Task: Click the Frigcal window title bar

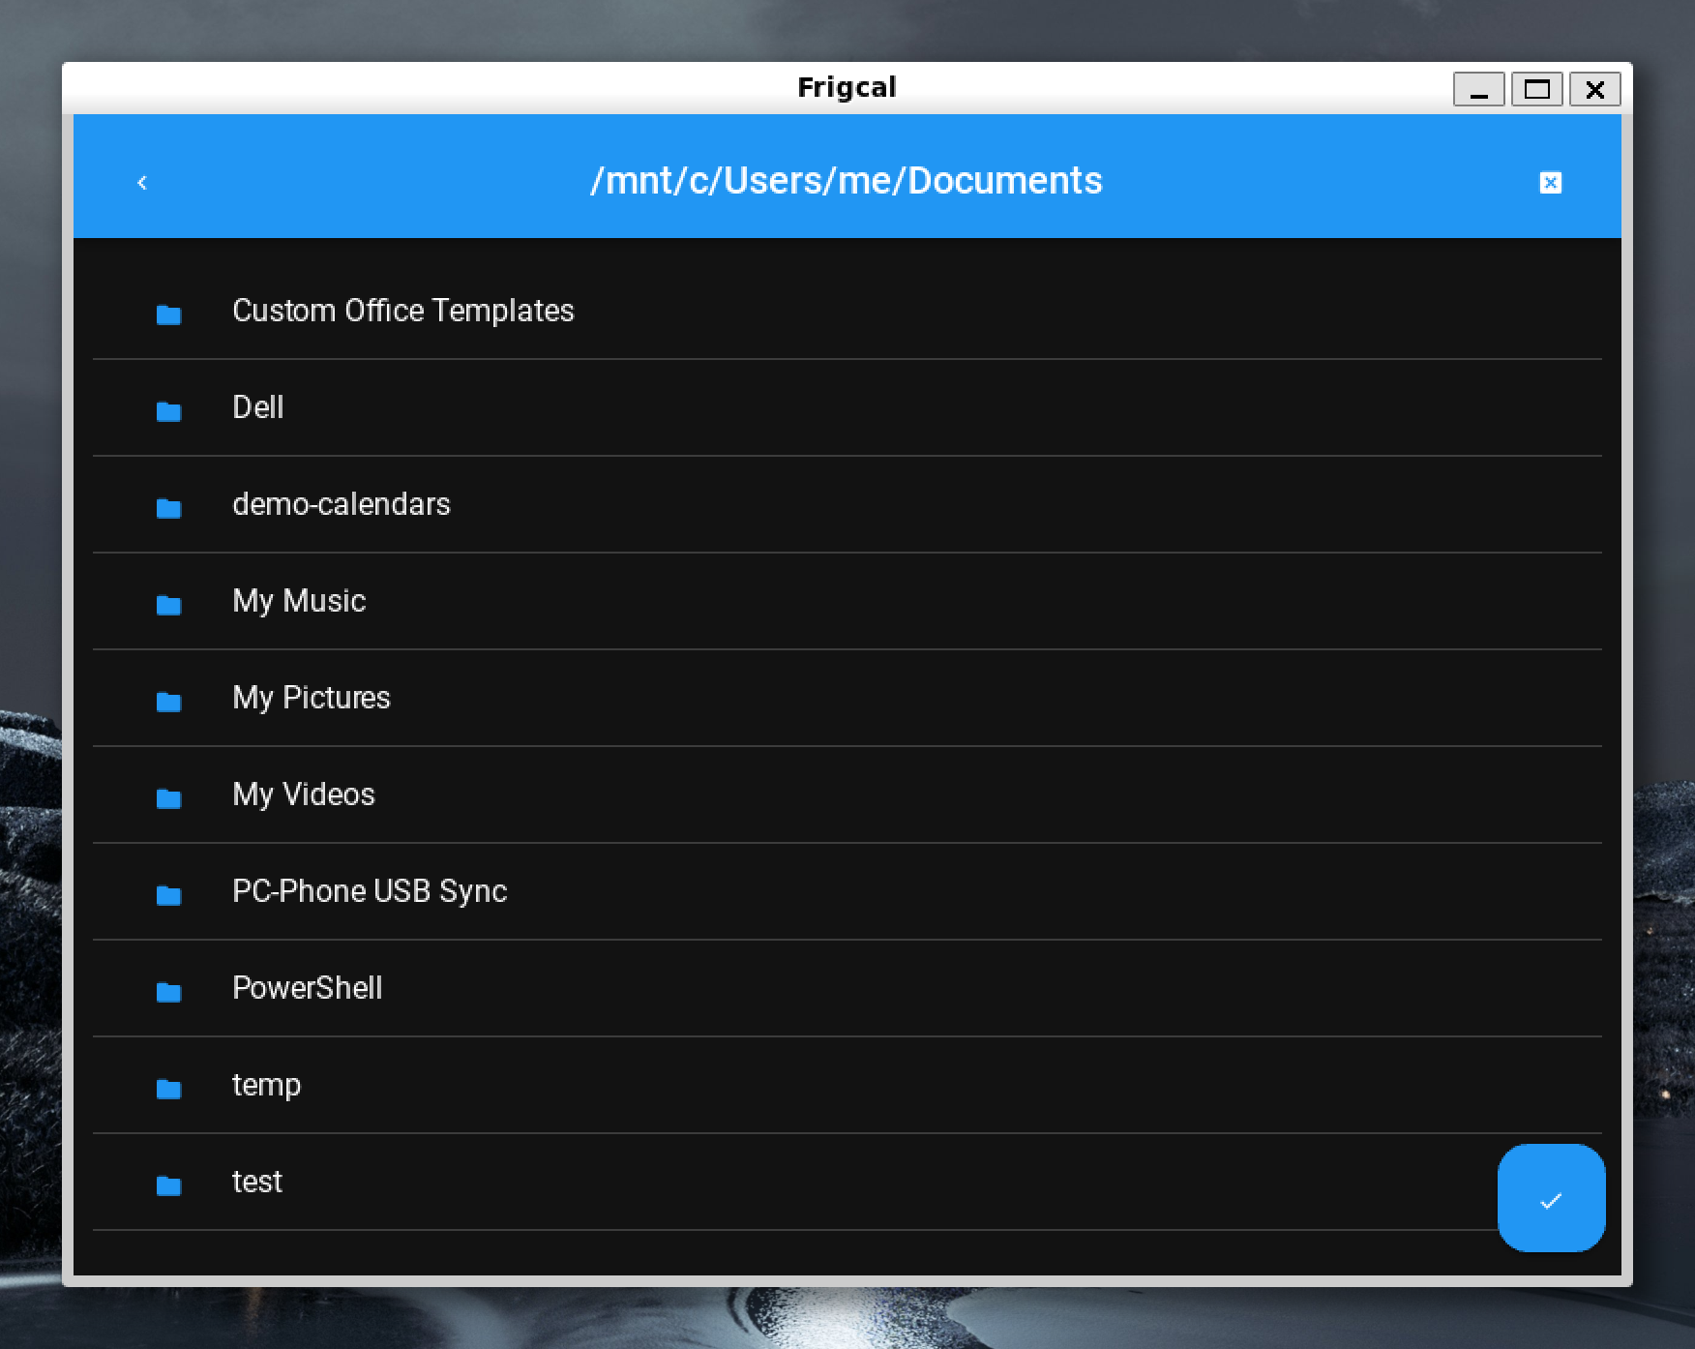Action: click(x=847, y=88)
